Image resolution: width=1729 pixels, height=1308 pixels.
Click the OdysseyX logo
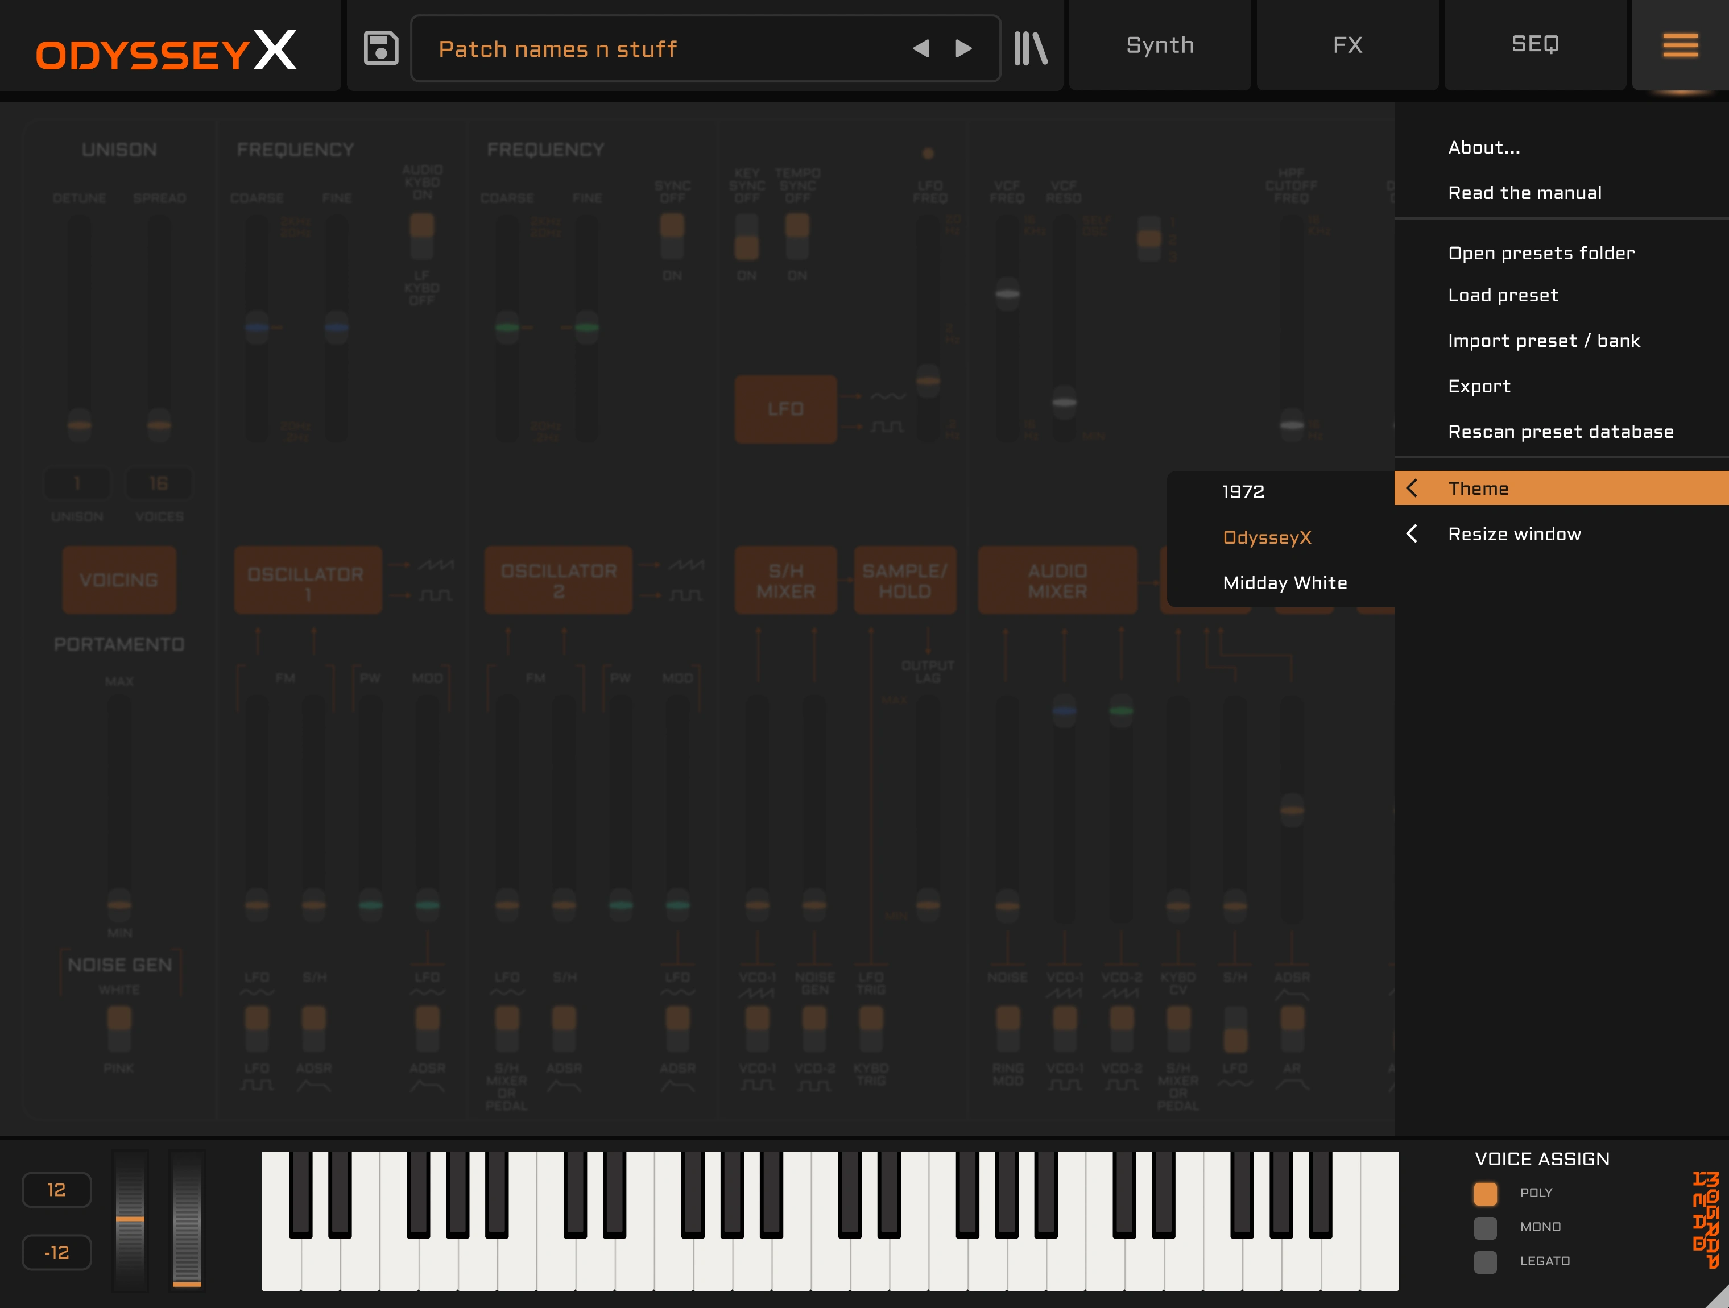click(x=167, y=50)
